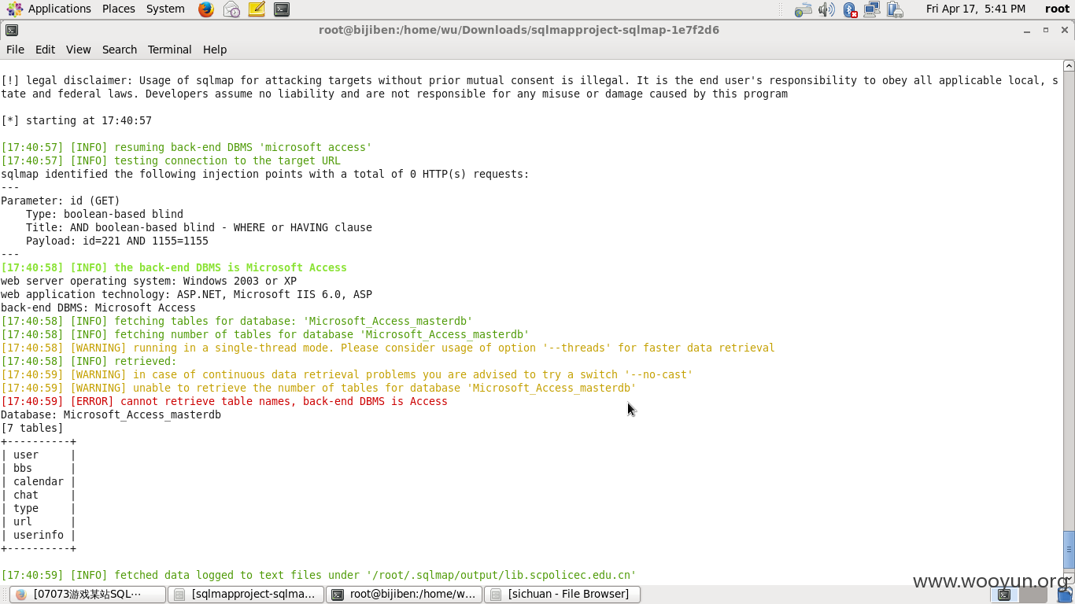Image resolution: width=1075 pixels, height=604 pixels.
Task: Click '[*] starting at 17:40:57' line
Action: point(76,120)
